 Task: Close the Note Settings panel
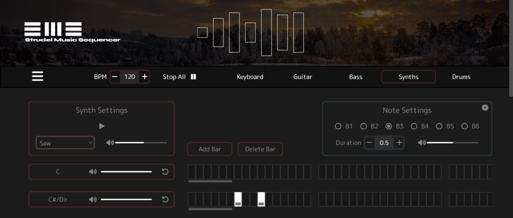484,107
